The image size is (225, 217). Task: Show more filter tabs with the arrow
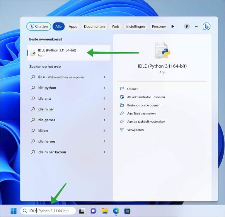click(x=173, y=27)
